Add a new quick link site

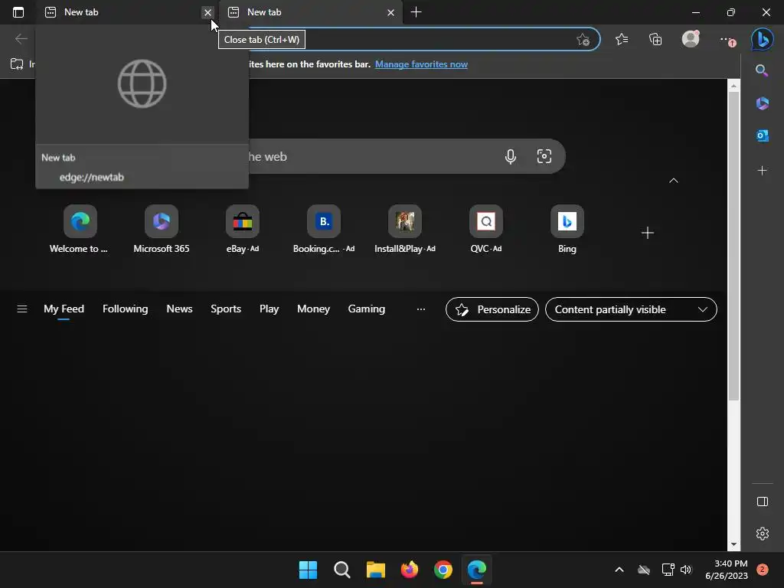pos(648,233)
